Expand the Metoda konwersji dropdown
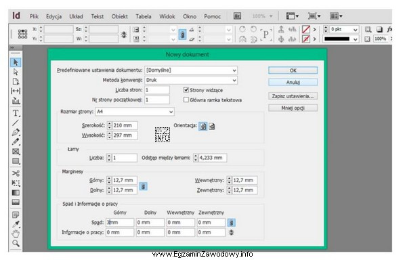This screenshot has width=405, height=260. pyautogui.click(x=191, y=80)
